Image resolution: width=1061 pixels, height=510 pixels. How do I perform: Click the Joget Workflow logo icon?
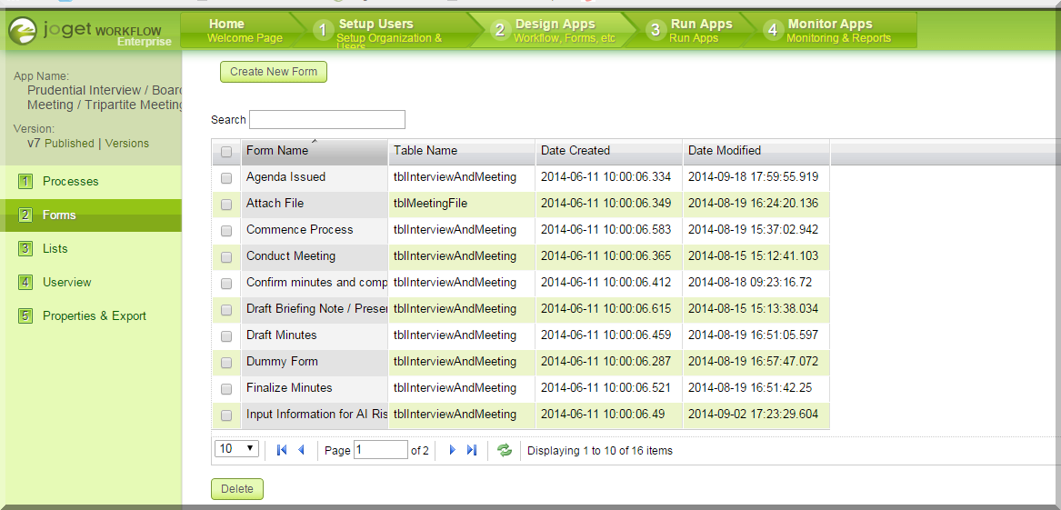coord(23,31)
